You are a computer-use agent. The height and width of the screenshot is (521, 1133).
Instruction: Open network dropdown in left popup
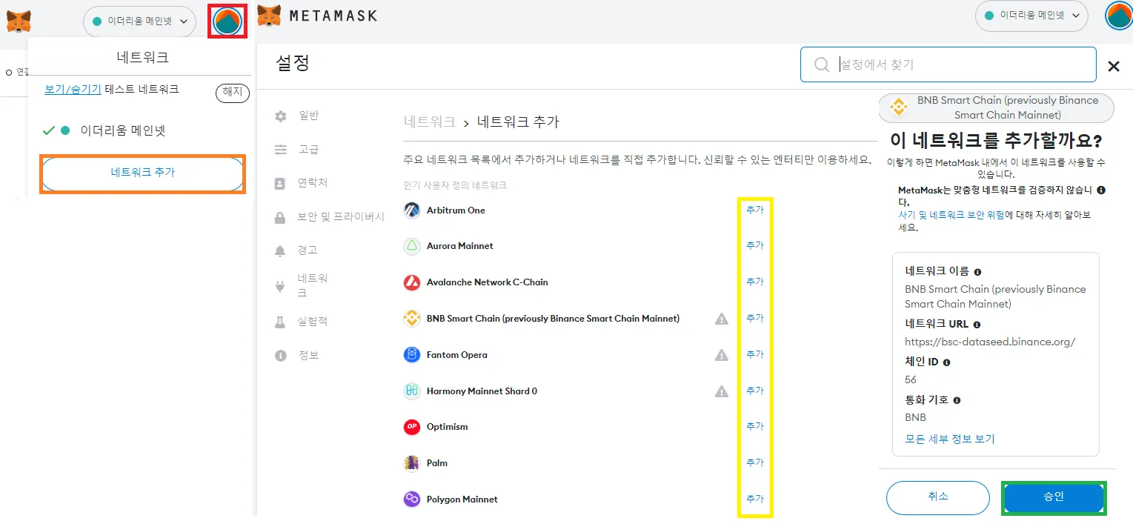pyautogui.click(x=140, y=21)
